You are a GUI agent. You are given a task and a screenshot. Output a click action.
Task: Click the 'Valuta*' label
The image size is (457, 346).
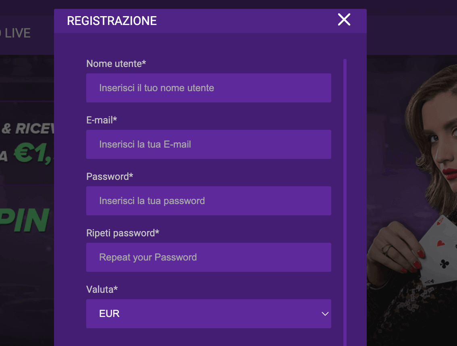coord(102,290)
